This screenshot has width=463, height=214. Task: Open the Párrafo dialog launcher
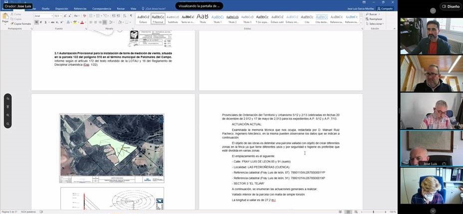(133, 28)
